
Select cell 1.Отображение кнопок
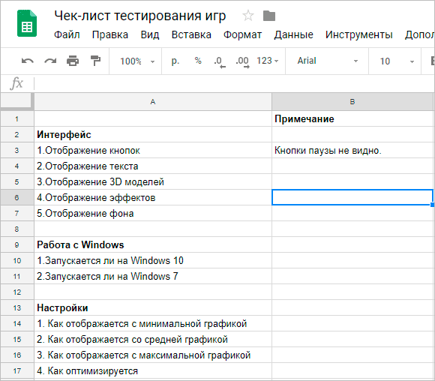(153, 151)
